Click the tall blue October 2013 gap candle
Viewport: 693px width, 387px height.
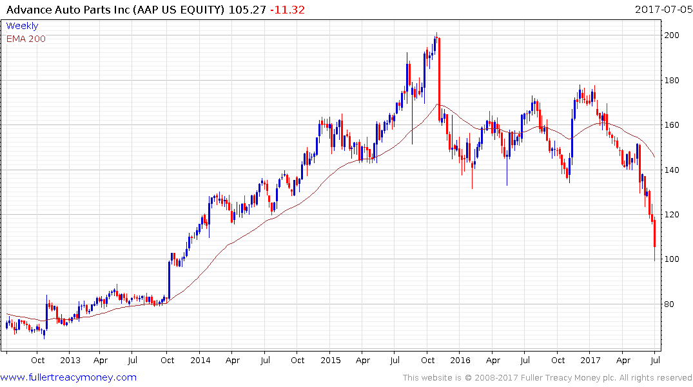point(169,280)
